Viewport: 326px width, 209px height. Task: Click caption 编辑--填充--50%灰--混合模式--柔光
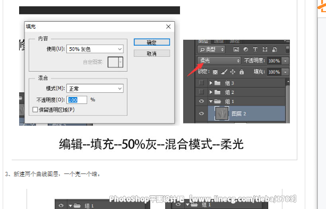click(151, 144)
